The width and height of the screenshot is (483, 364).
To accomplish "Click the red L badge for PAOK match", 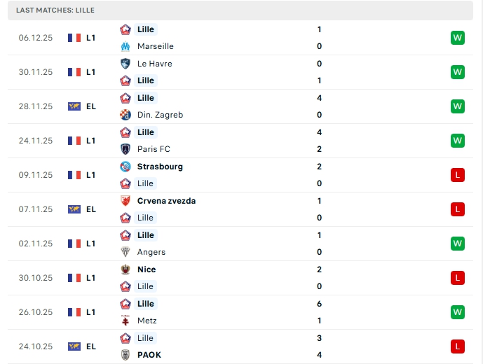I will 458,346.
